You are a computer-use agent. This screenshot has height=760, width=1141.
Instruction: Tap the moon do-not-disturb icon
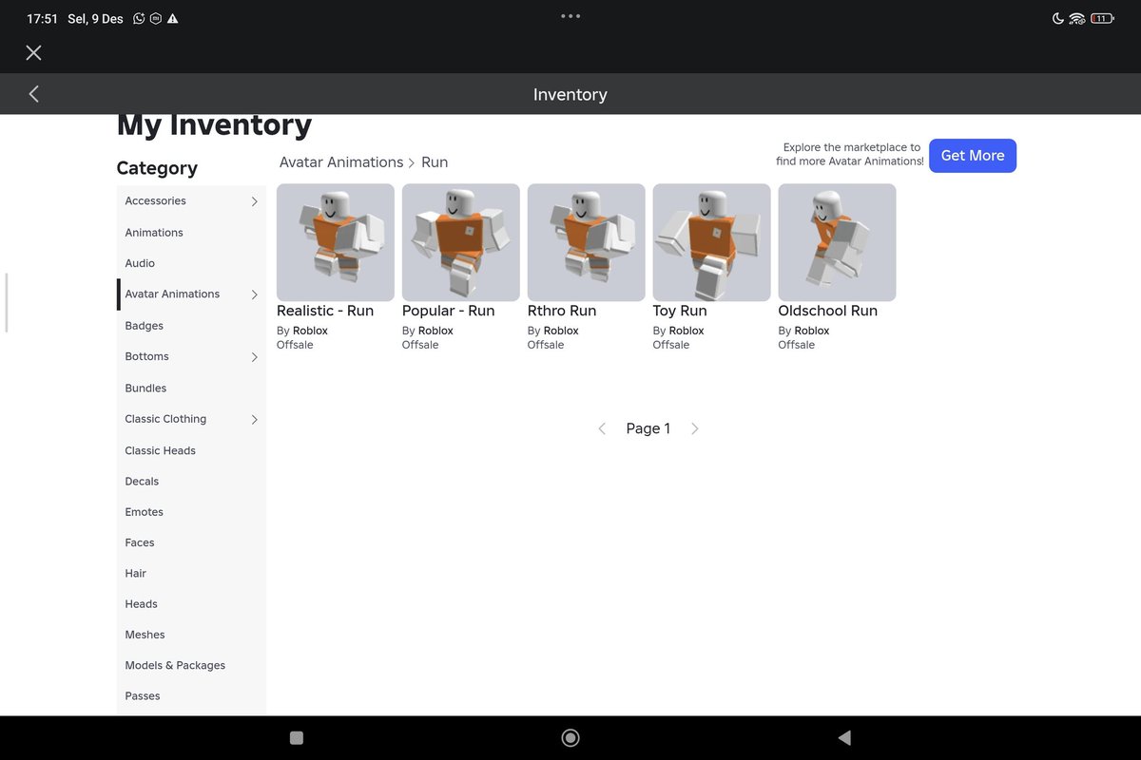point(1058,18)
